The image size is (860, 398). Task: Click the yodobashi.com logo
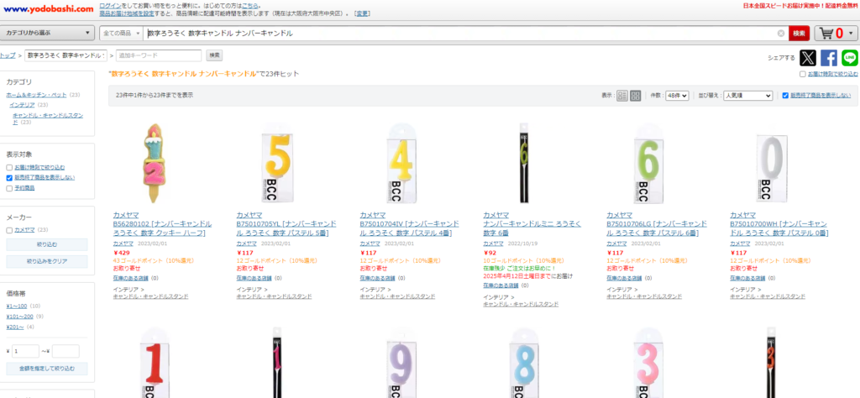tap(48, 8)
